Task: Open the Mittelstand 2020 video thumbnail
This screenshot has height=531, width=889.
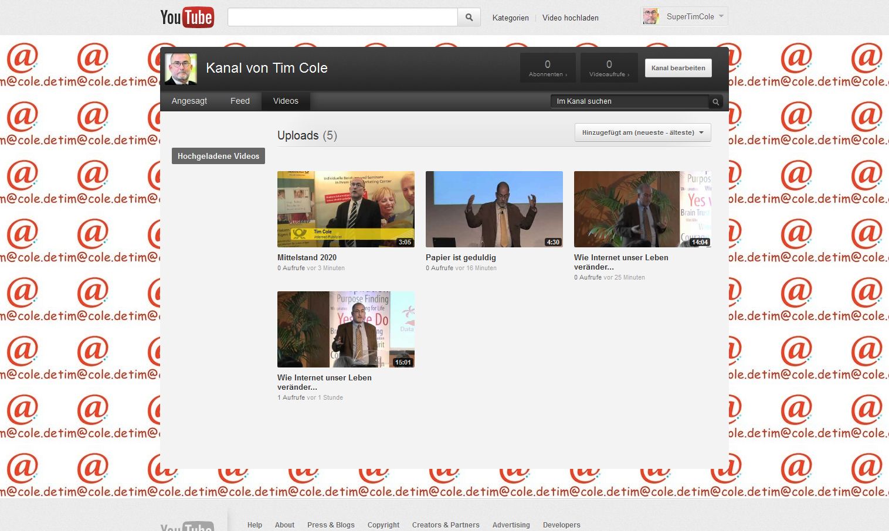Action: tap(345, 209)
